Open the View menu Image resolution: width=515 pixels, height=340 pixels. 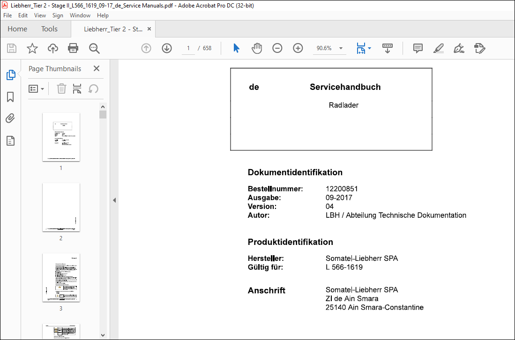coord(40,15)
